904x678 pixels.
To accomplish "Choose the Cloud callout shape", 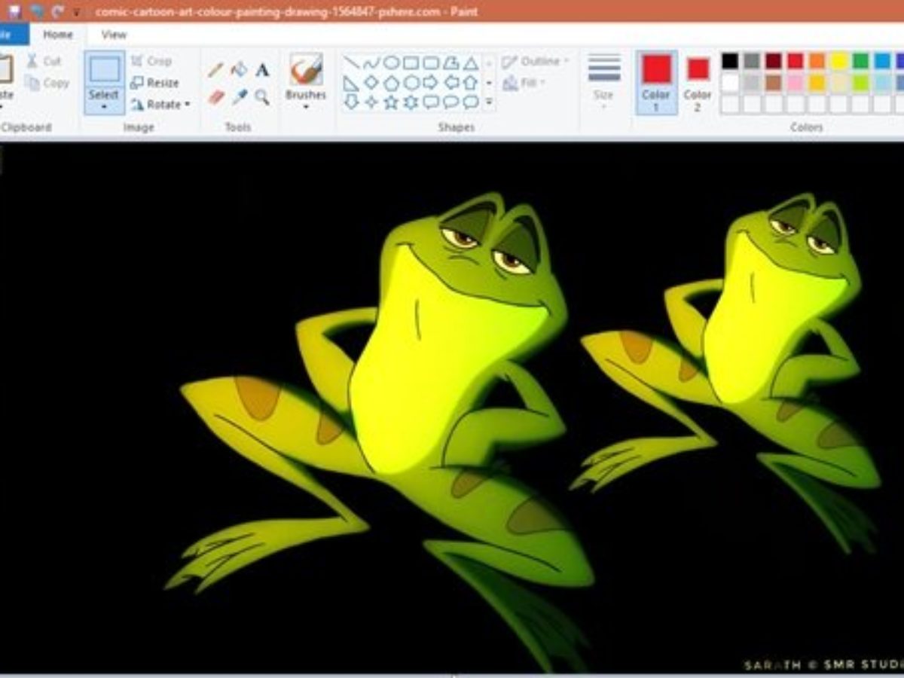I will (470, 102).
